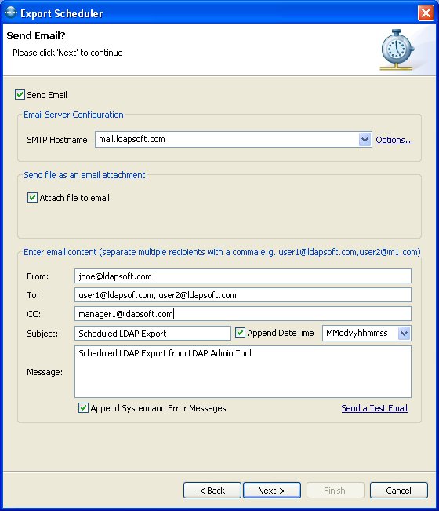Image resolution: width=439 pixels, height=511 pixels.
Task: Click inside the Message text area
Action: point(243,372)
